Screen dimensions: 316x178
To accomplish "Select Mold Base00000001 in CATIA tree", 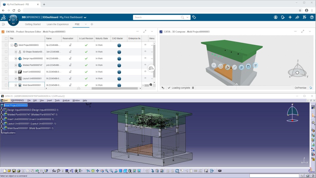I will tap(30, 128).
